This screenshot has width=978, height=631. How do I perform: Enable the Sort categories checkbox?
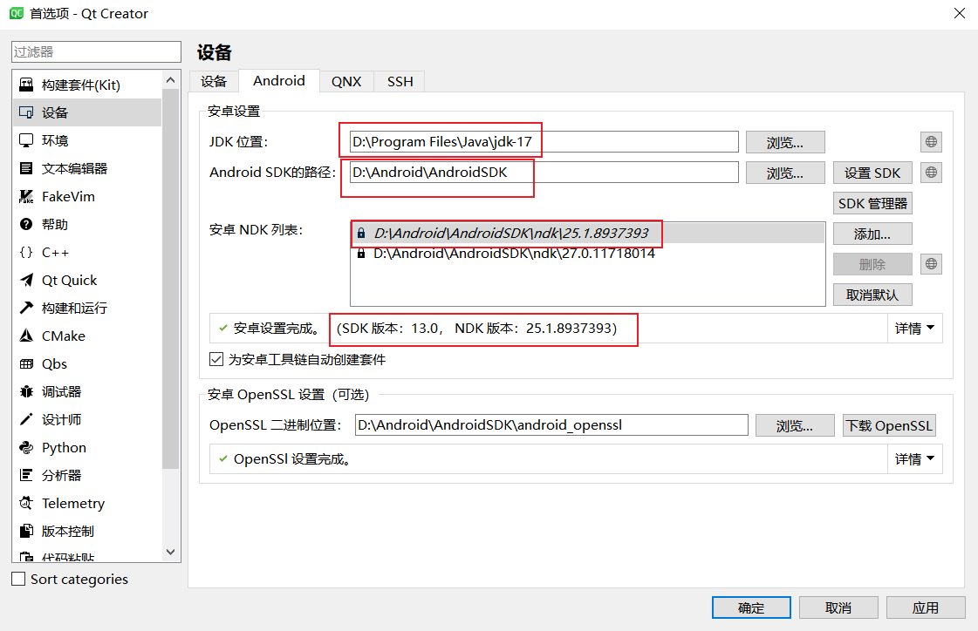[18, 580]
